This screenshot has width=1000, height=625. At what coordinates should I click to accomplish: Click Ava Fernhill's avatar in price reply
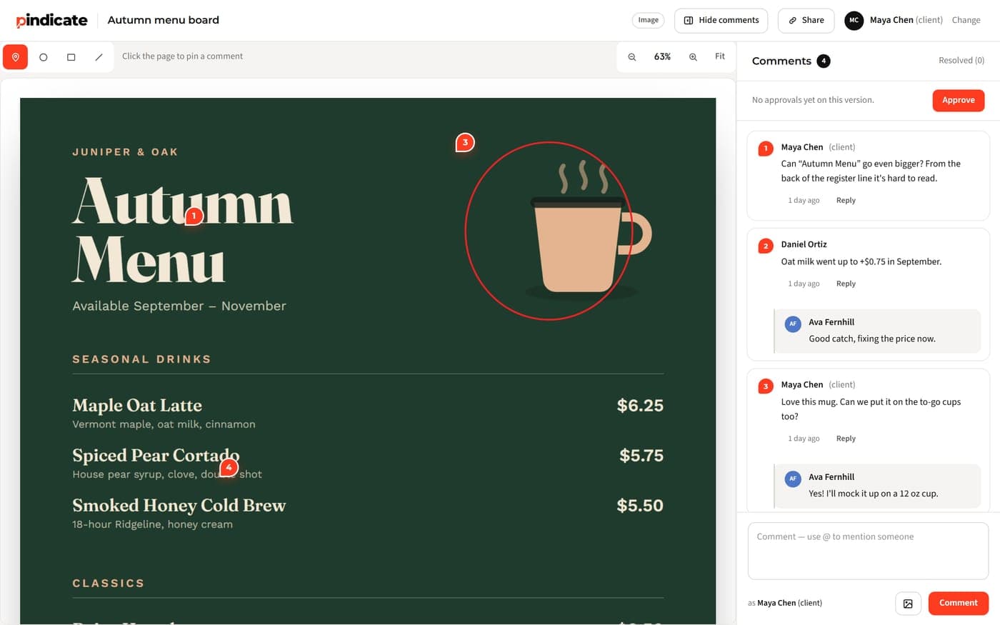tap(793, 324)
